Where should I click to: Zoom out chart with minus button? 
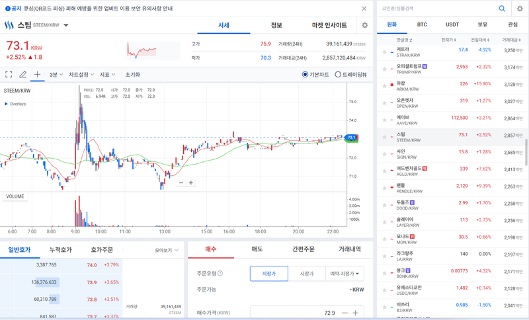click(x=181, y=182)
